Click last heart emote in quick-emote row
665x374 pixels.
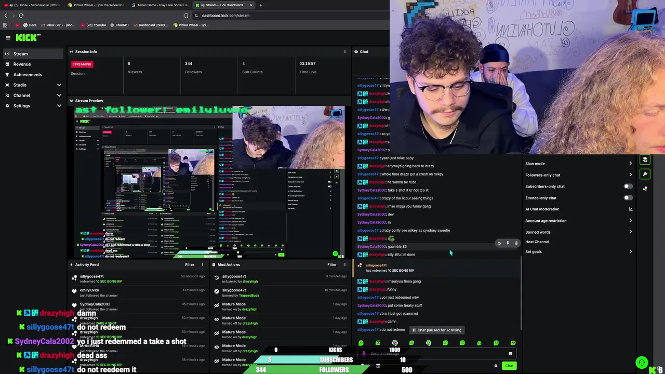coord(513,343)
